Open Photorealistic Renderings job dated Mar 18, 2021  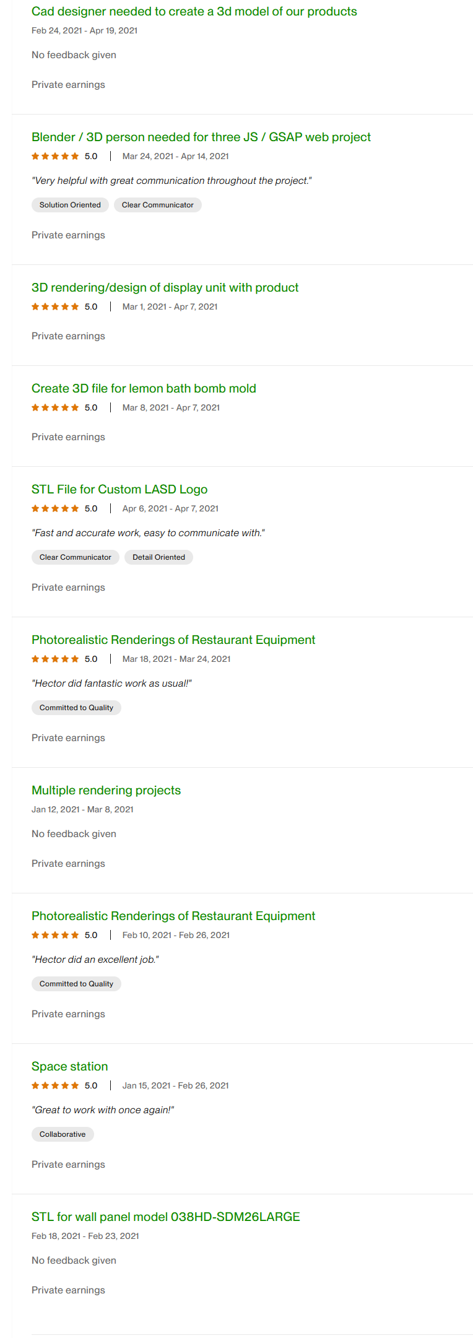pos(173,640)
